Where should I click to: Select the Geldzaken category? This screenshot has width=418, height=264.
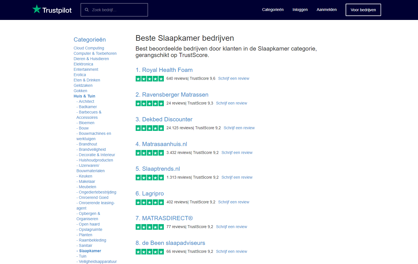[x=83, y=85]
